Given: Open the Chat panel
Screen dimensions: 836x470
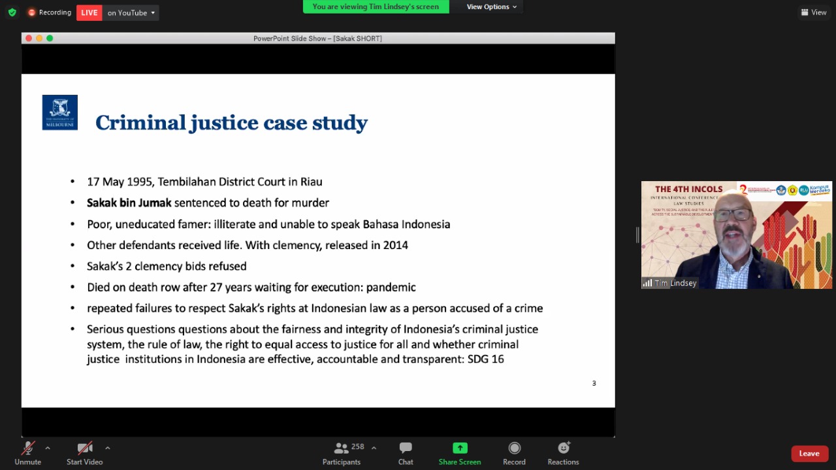Looking at the screenshot, I should (406, 453).
